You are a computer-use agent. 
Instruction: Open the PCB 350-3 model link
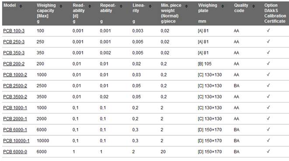pyautogui.click(x=14, y=53)
